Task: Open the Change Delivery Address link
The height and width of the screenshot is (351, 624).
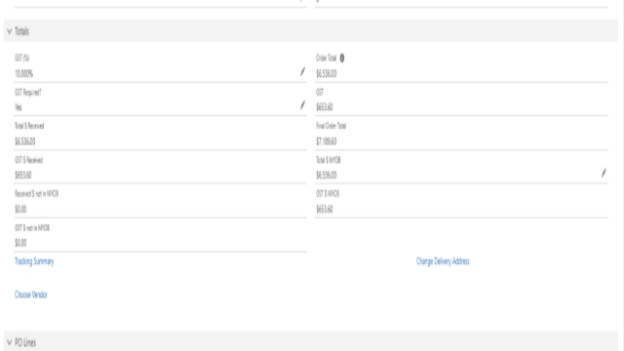Action: [443, 261]
